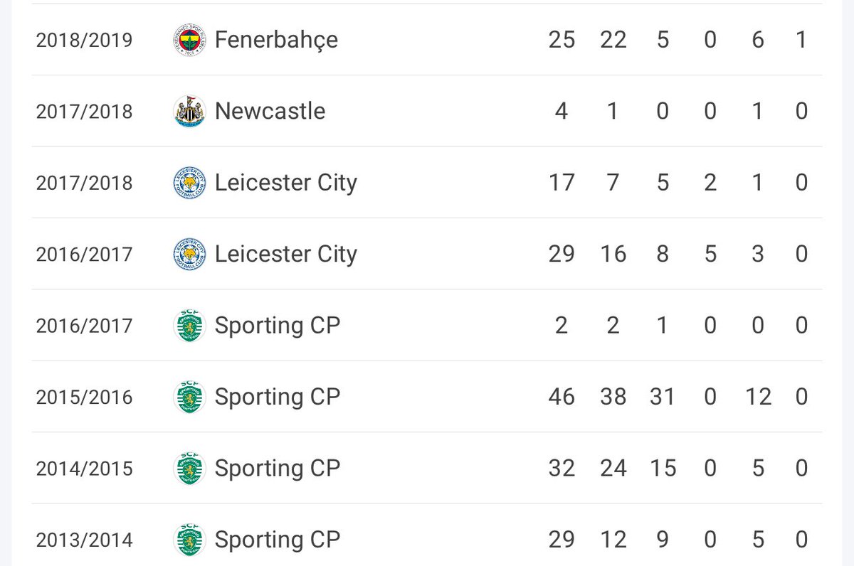This screenshot has width=854, height=566.
Task: Click the Sporting CP crest in 2015/2016 row
Action: [189, 397]
